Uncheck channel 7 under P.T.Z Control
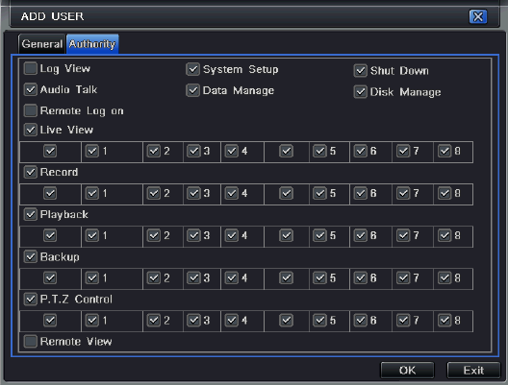The image size is (508, 385). tap(403, 321)
